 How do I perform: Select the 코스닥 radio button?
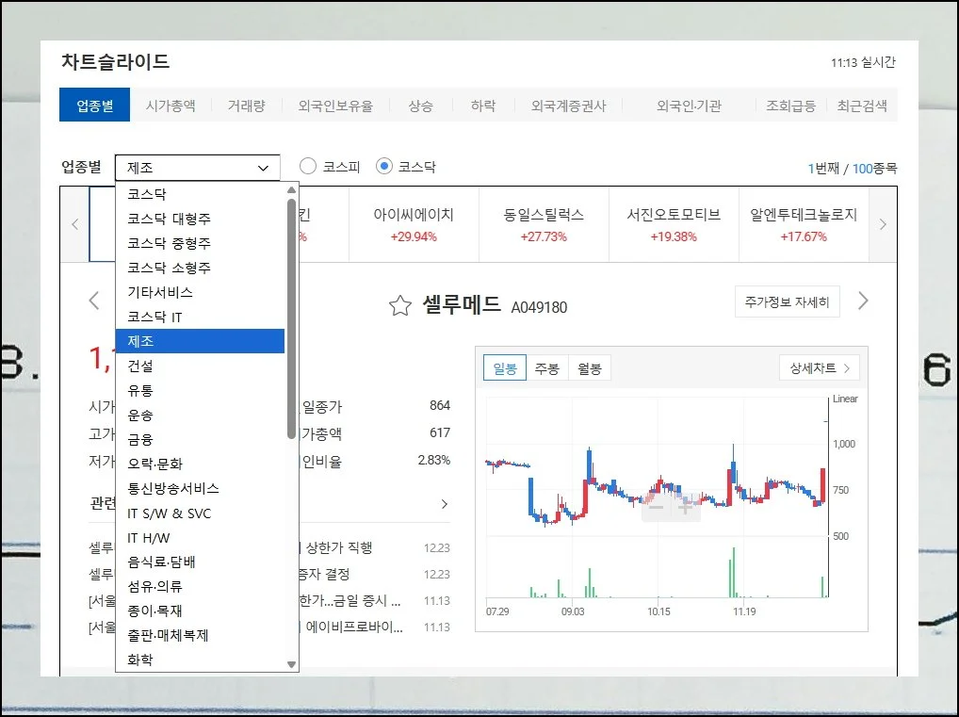click(383, 167)
